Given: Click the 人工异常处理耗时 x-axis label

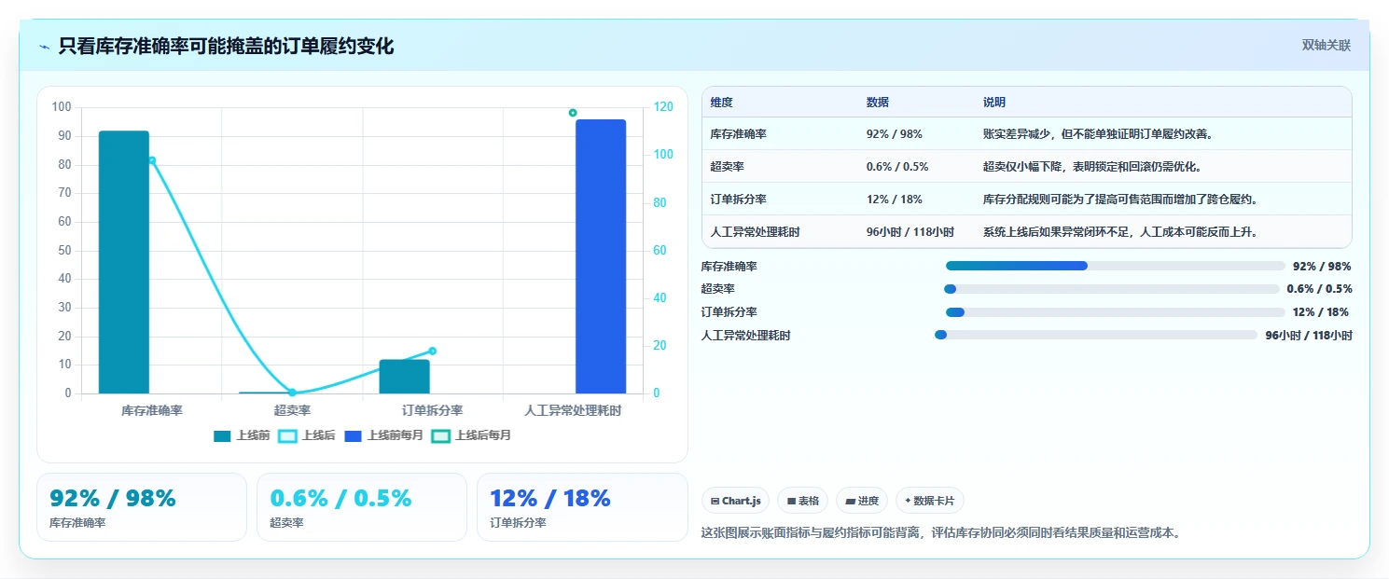Looking at the screenshot, I should click(573, 410).
